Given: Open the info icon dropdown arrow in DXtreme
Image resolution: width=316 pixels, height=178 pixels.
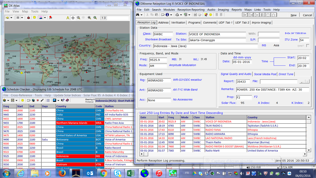Looking at the screenshot, I should point(171,15).
